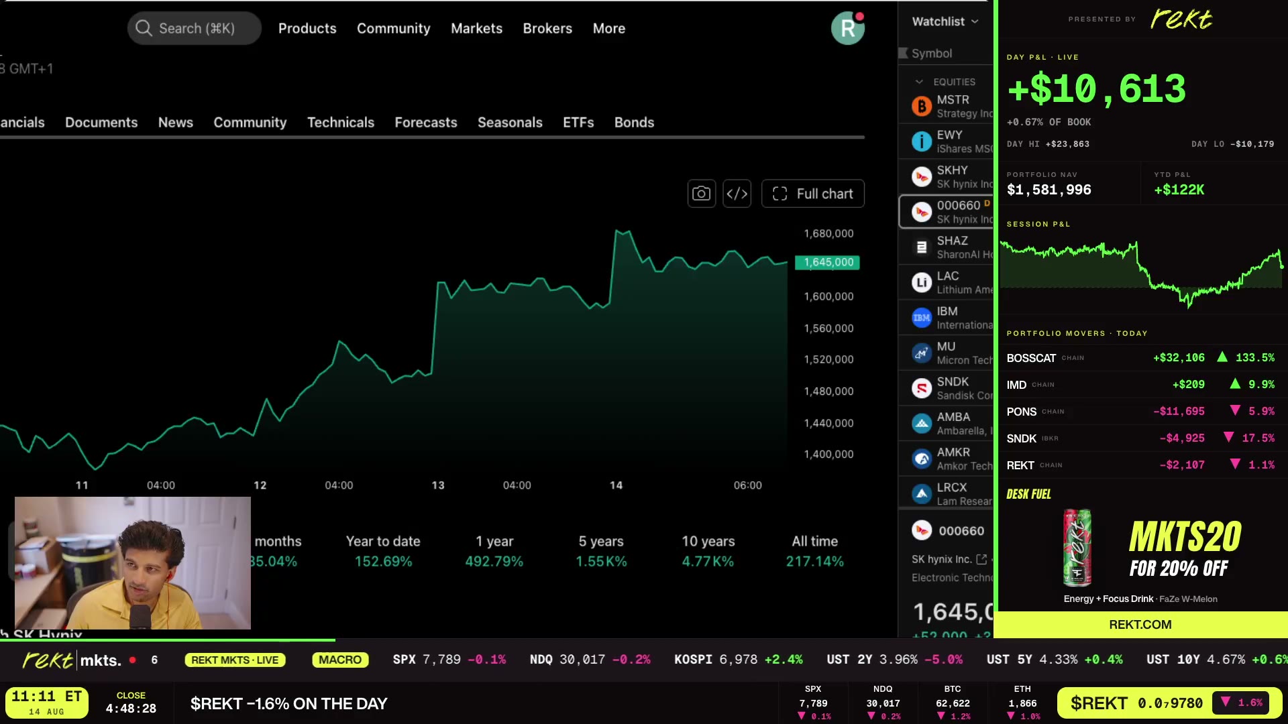The image size is (1288, 724).
Task: Select the 10 years range
Action: pyautogui.click(x=708, y=551)
